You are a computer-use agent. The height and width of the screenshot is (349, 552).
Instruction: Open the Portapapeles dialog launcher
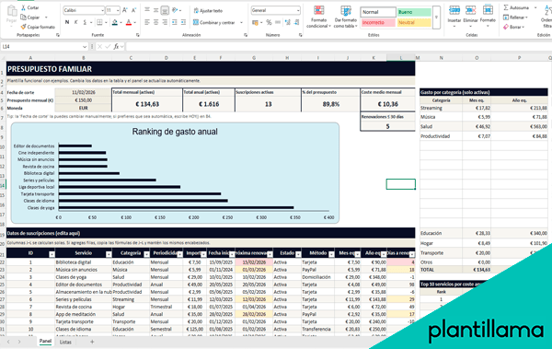pos(58,35)
